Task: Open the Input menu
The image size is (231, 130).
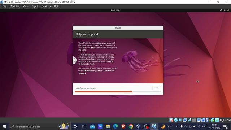Action: click(x=35, y=6)
